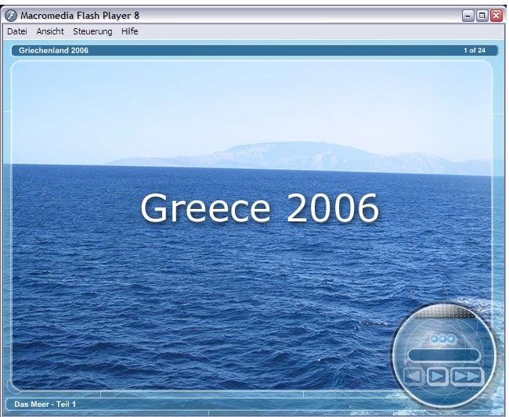
Task: Click the play button in the round controller
Action: click(438, 377)
